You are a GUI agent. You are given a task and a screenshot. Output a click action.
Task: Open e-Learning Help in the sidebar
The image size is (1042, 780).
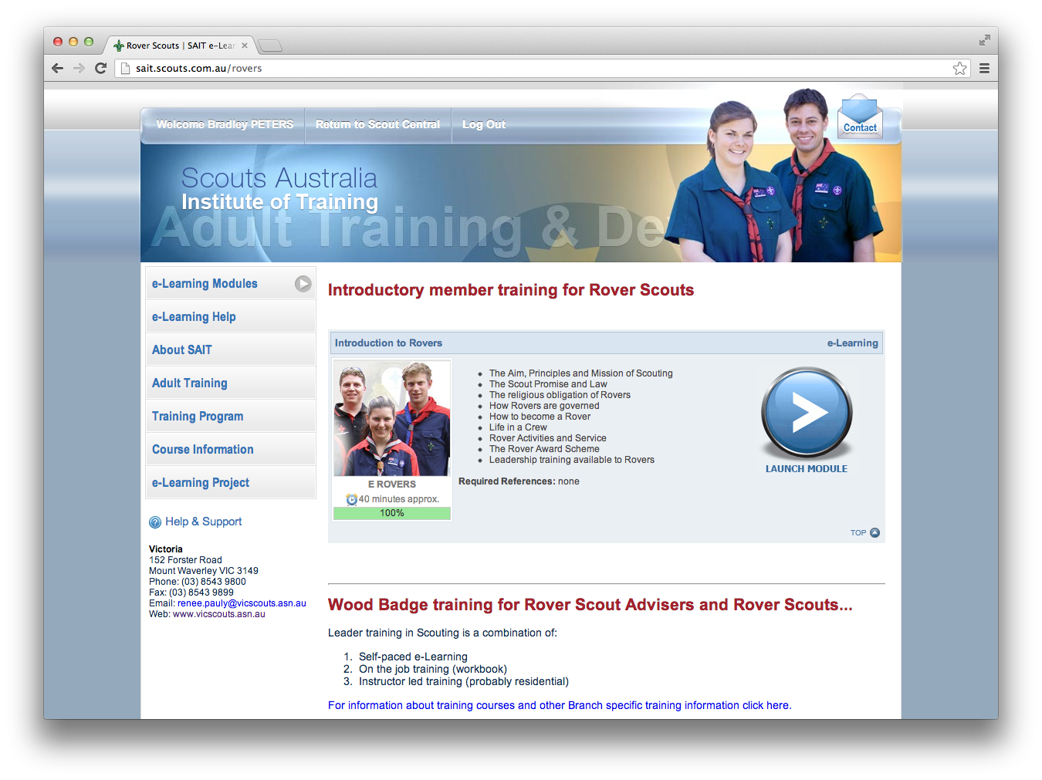pos(230,317)
